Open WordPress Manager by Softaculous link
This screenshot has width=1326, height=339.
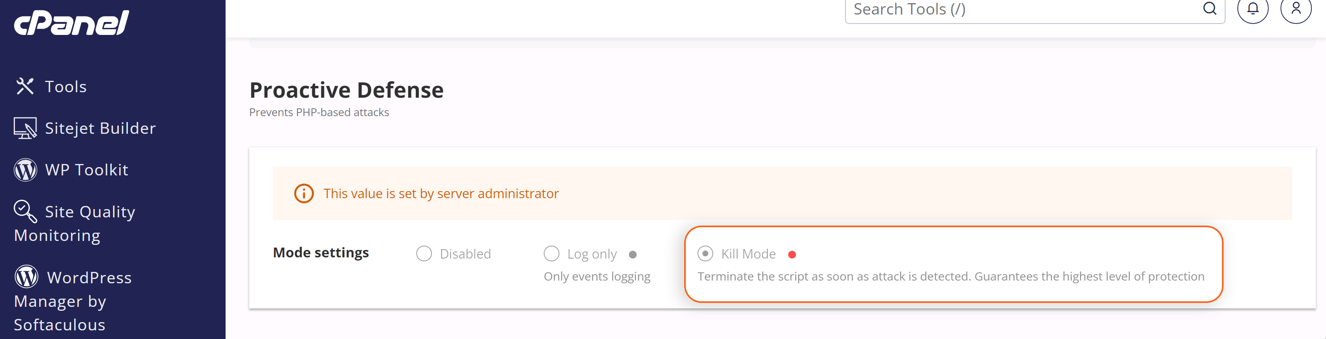click(73, 301)
